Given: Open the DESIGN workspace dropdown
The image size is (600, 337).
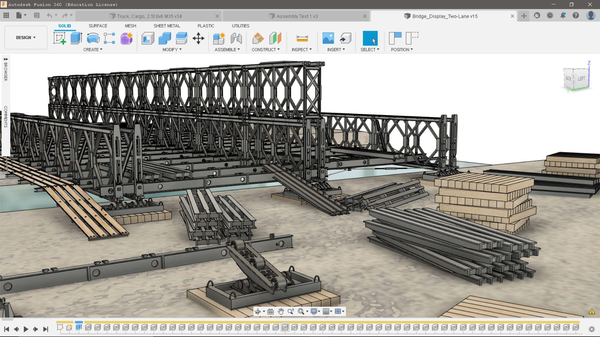Looking at the screenshot, I should [26, 37].
